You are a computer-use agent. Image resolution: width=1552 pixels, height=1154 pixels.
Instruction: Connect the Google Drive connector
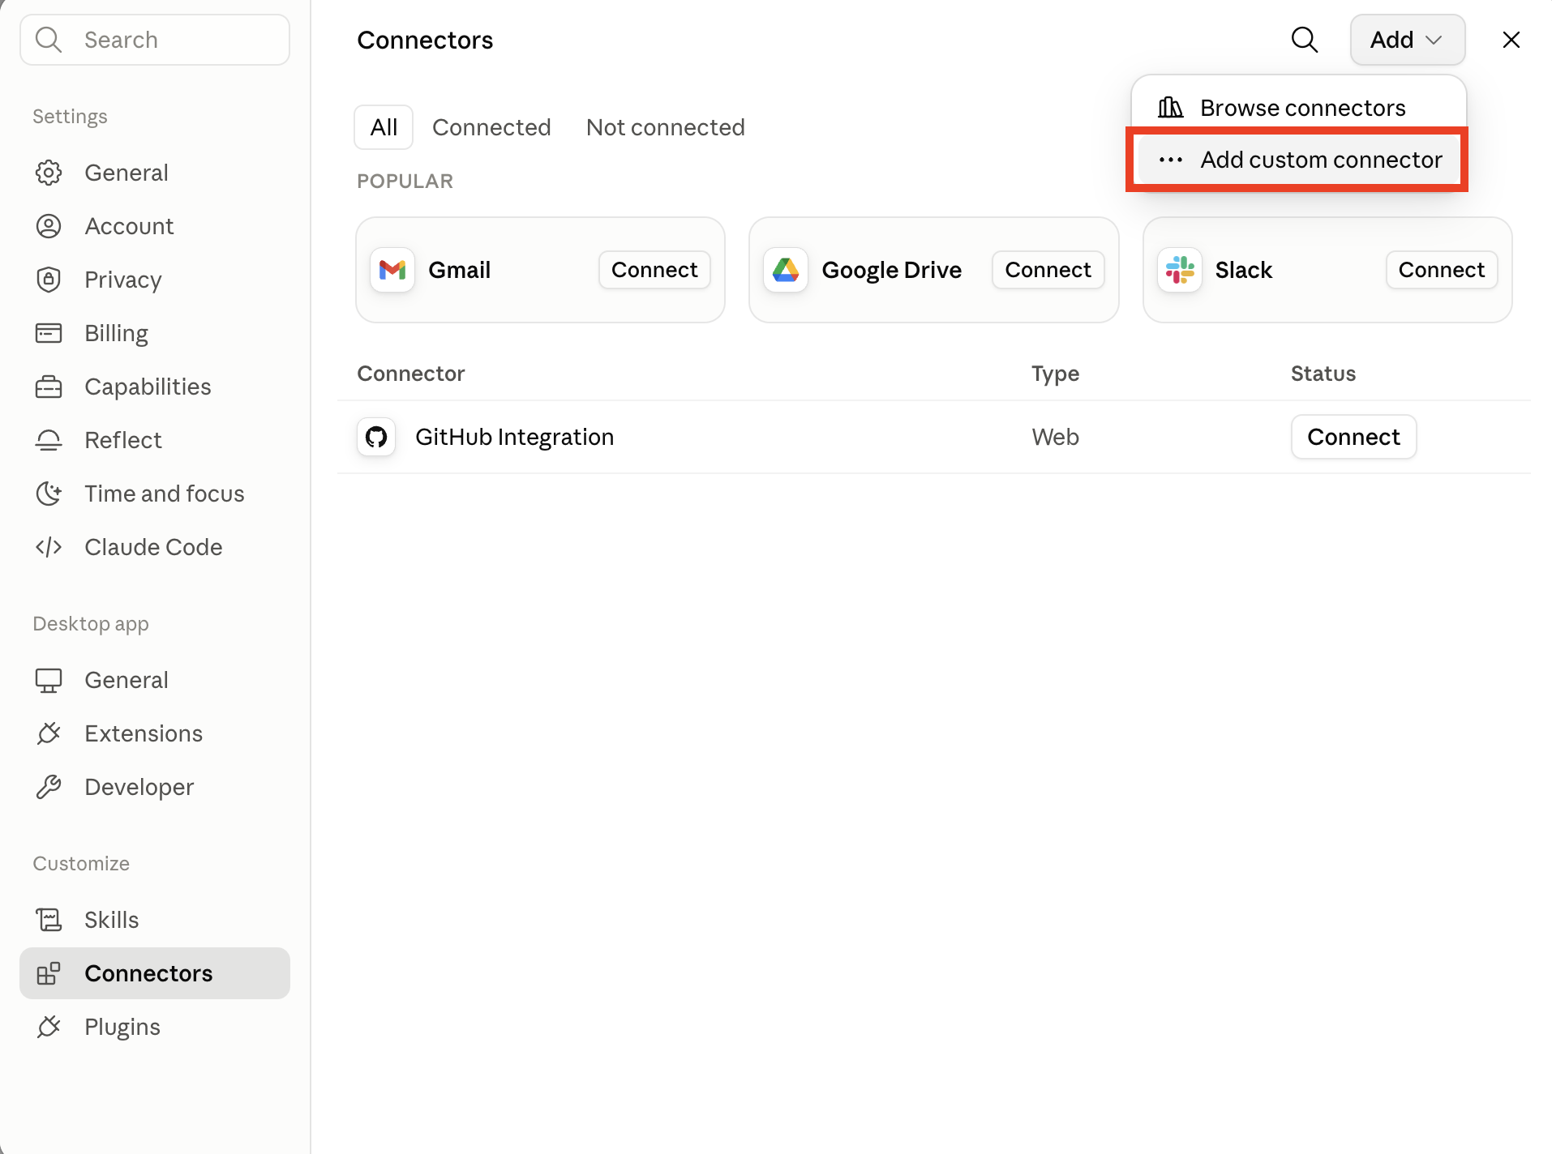coord(1048,270)
